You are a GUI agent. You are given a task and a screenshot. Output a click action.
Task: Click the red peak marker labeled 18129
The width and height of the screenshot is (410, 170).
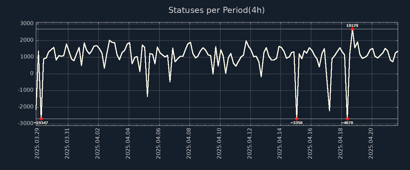click(x=352, y=29)
